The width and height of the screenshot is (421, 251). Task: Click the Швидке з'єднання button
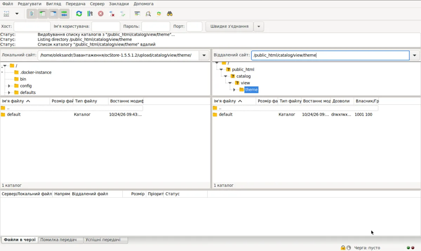click(x=229, y=26)
